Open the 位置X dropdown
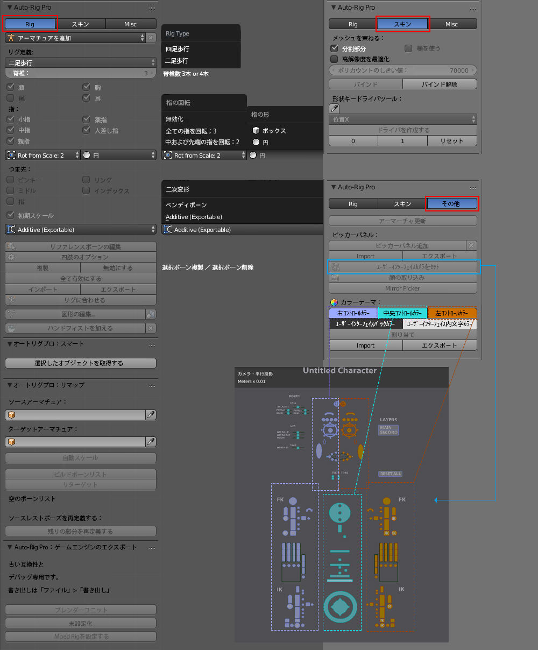The height and width of the screenshot is (650, 538). (403, 119)
